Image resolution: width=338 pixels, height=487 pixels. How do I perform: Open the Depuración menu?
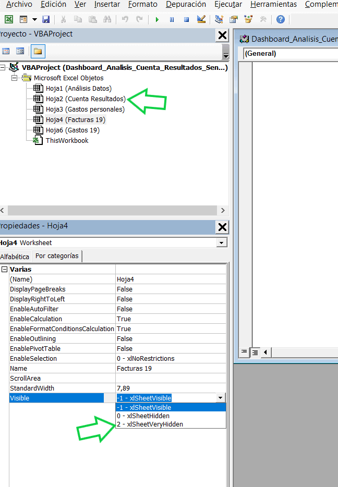pyautogui.click(x=186, y=4)
